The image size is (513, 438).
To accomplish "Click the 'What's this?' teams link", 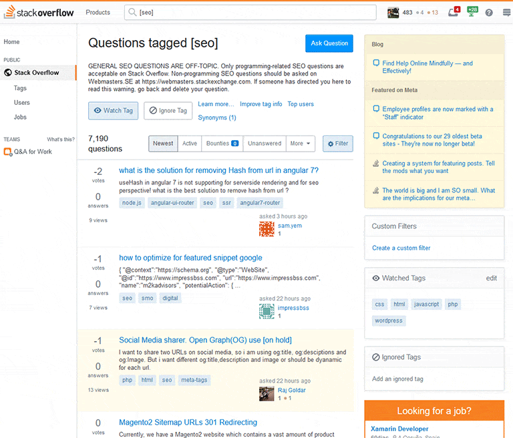I will [x=61, y=140].
